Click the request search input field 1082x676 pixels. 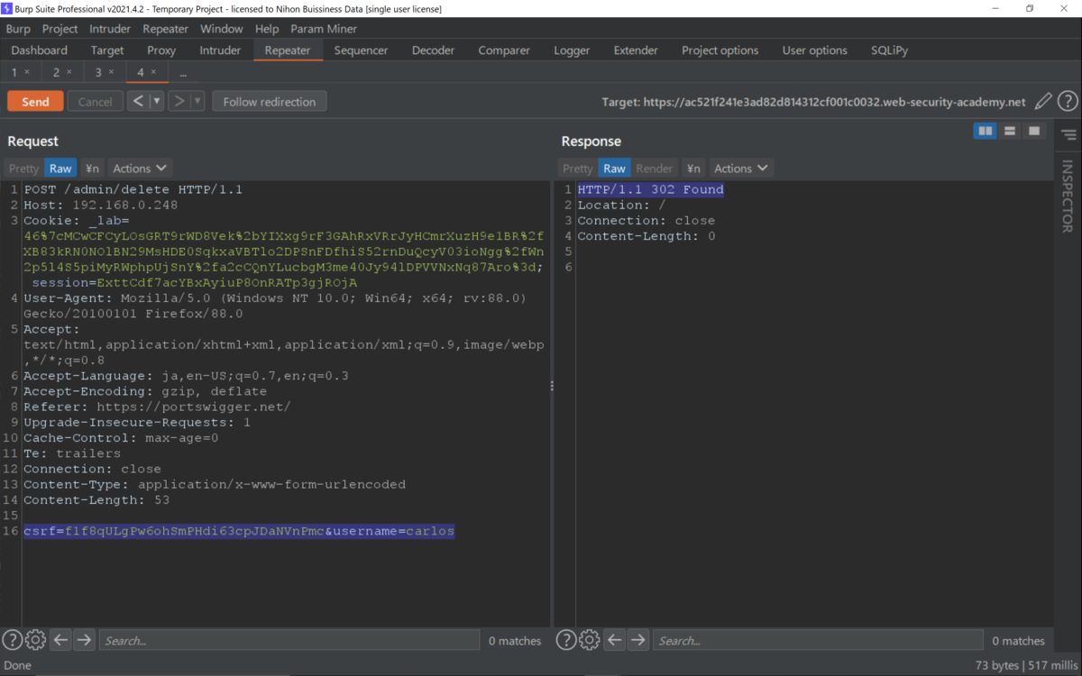click(x=289, y=640)
